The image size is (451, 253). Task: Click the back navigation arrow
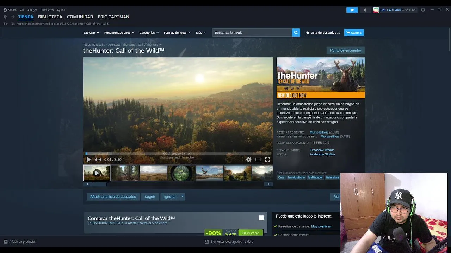[x=5, y=17]
